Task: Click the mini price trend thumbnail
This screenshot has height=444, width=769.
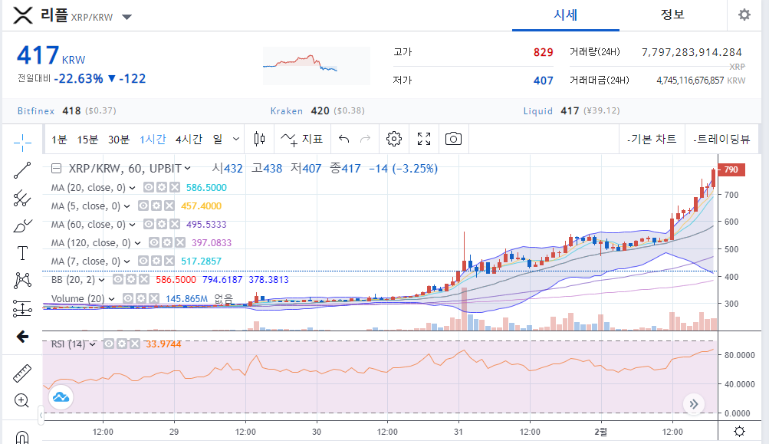Action: (x=317, y=66)
